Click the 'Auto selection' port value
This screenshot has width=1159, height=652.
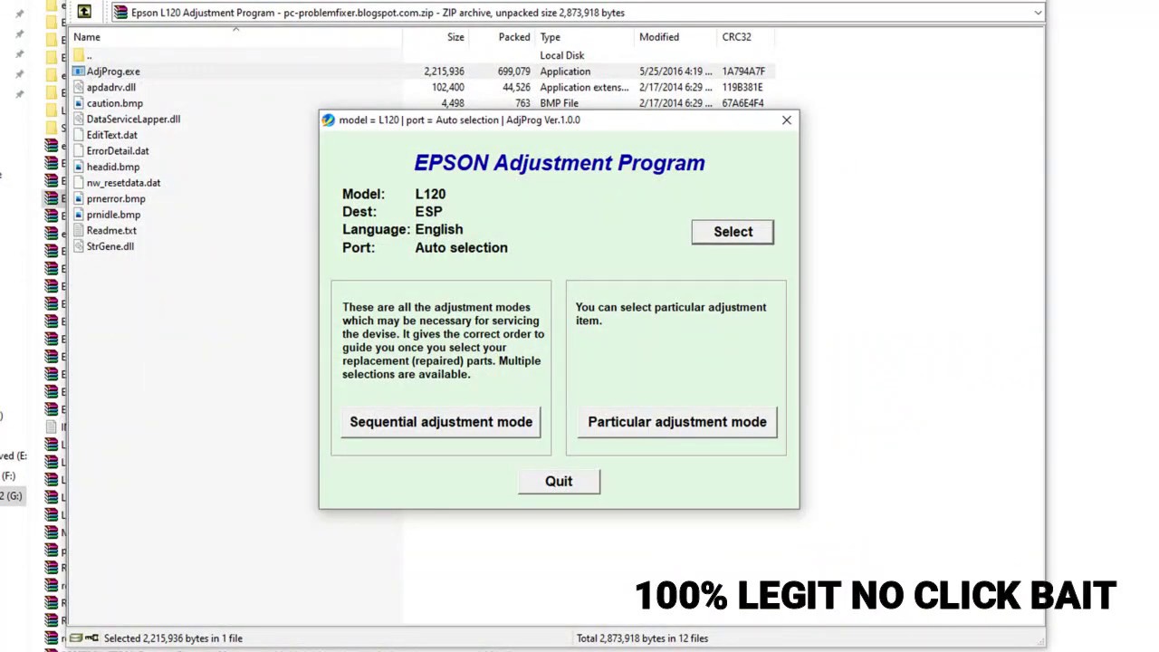coord(461,247)
